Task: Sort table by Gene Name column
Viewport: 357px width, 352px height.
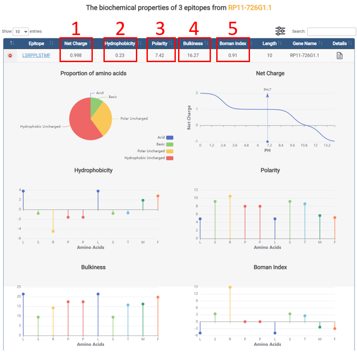Action: tap(304, 43)
